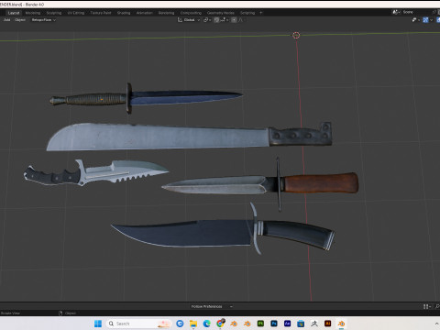The height and width of the screenshot is (330, 440).
Task: Open the Modeling workspace tab
Action: 33,13
